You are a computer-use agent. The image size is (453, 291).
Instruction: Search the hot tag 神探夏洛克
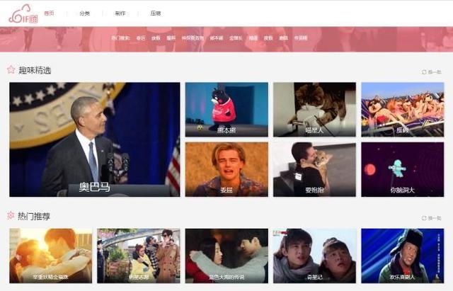(193, 38)
